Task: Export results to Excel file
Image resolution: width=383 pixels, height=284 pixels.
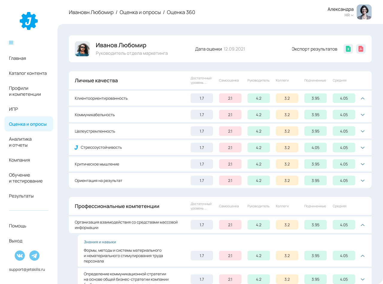Action: [x=348, y=49]
